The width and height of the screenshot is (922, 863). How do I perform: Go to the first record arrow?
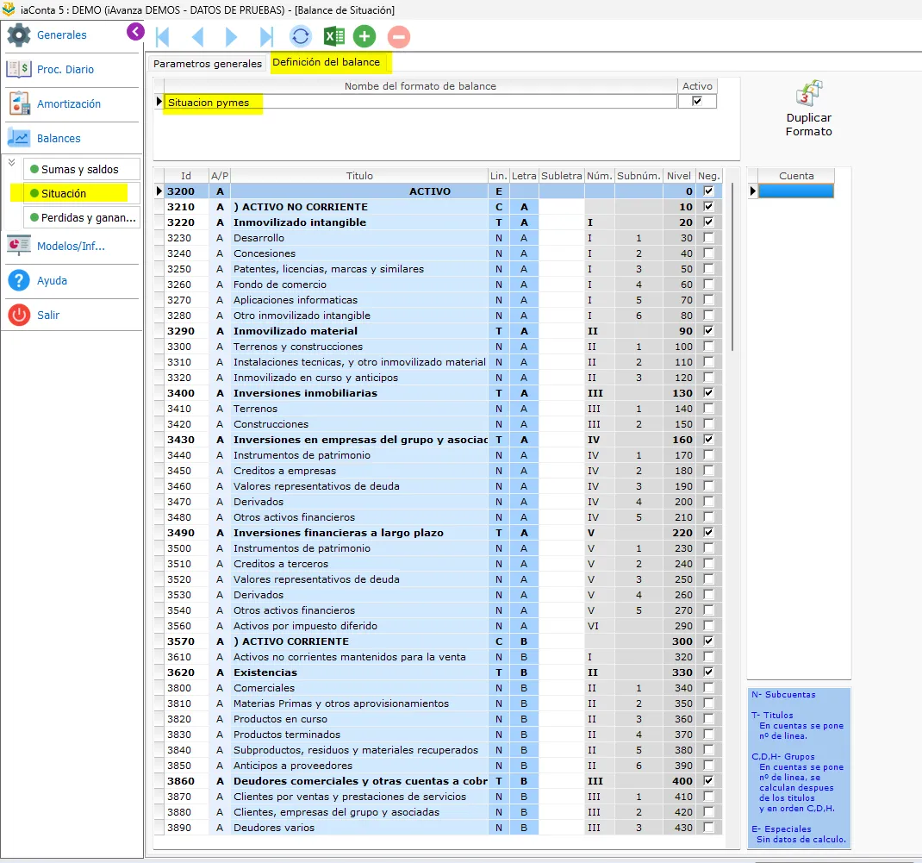pyautogui.click(x=163, y=36)
